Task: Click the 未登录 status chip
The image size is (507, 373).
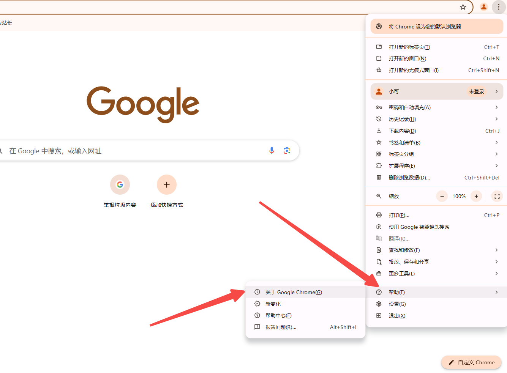Action: pos(476,91)
